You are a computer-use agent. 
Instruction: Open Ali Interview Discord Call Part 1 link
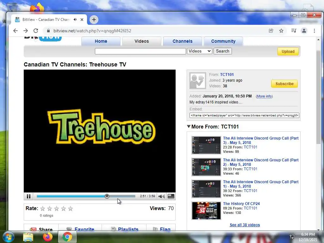click(261, 184)
